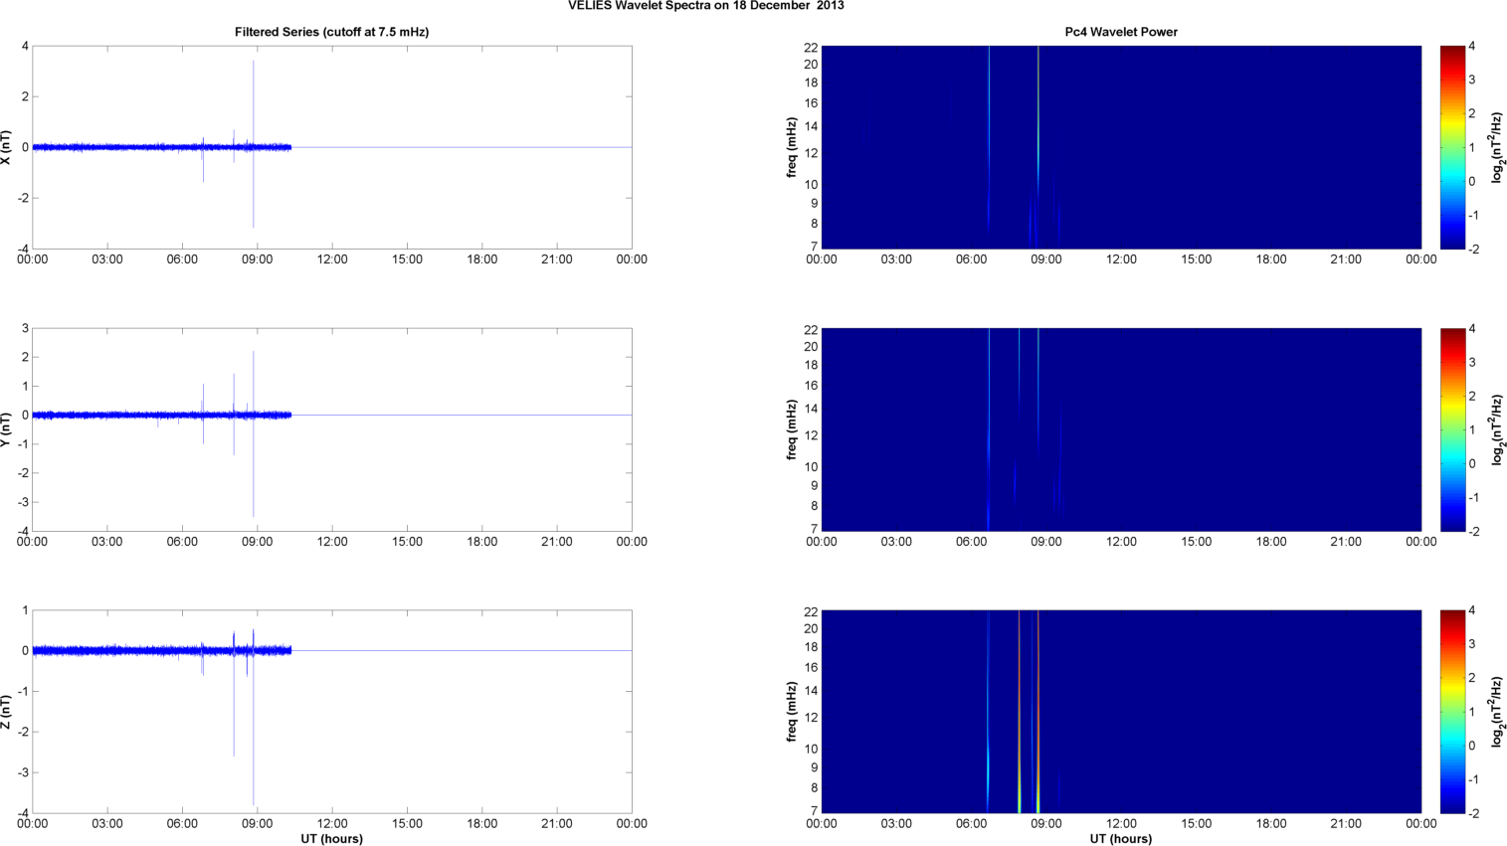This screenshot has width=1507, height=846.
Task: Click 'UT (hours)' label below bottom wavelet plot
Action: (1120, 838)
